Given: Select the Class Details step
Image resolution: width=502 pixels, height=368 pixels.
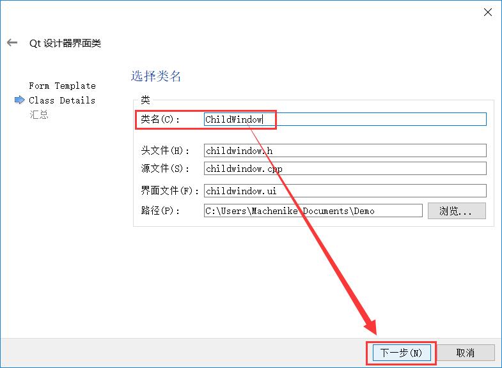Looking at the screenshot, I should tap(62, 100).
